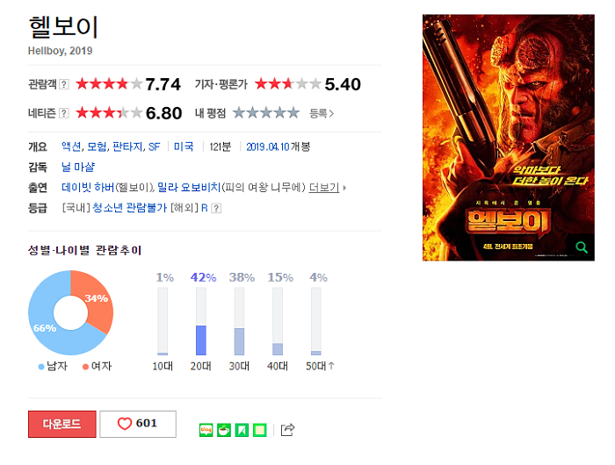Click the 청소년 관람불가 rating link

point(130,208)
